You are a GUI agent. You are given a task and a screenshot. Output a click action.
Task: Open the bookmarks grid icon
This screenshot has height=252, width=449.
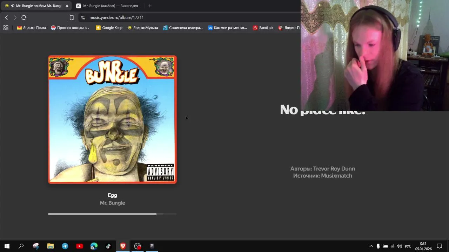(6, 28)
